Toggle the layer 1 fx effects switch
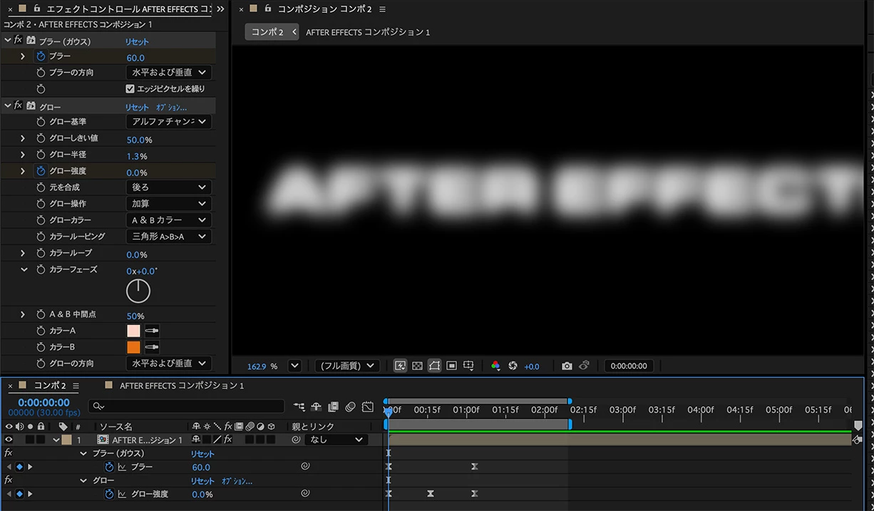The width and height of the screenshot is (874, 511). [228, 440]
